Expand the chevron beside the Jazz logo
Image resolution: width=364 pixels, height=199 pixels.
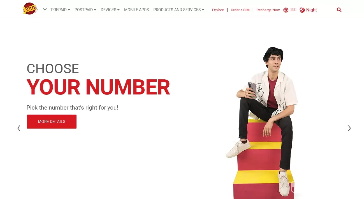(45, 10)
